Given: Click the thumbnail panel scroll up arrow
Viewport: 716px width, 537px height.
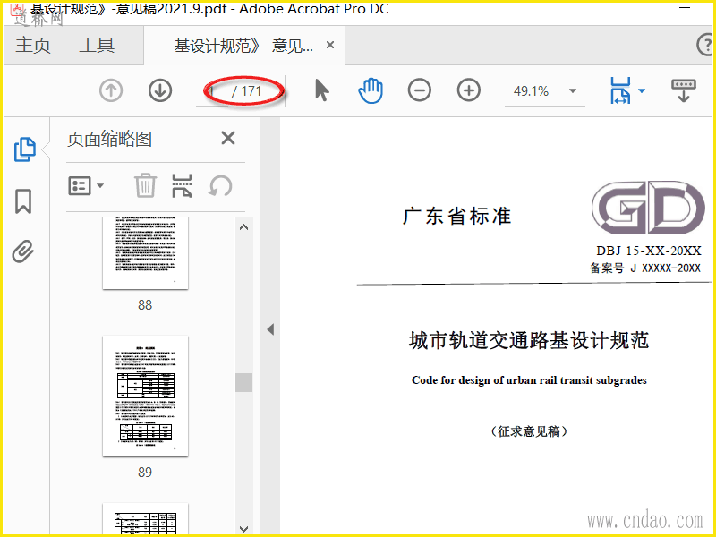Looking at the screenshot, I should (243, 227).
